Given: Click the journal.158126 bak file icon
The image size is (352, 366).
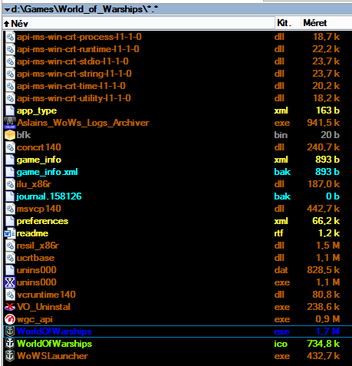Looking at the screenshot, I should 10,196.
